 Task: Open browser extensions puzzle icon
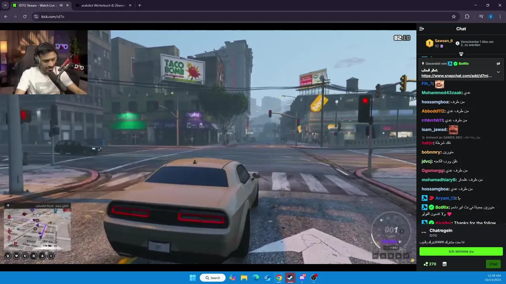coord(467,17)
